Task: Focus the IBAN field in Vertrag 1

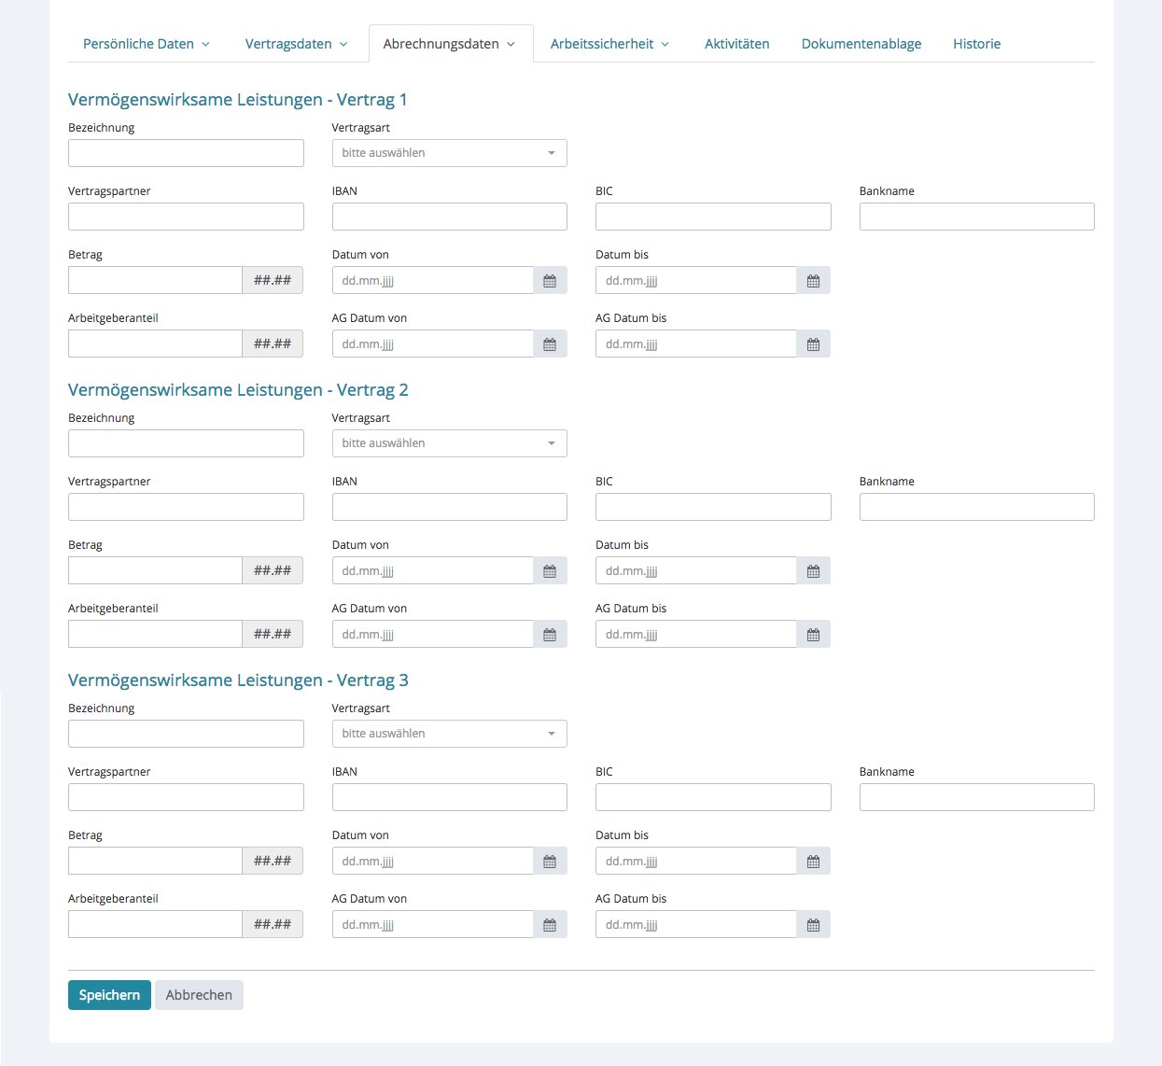Action: [449, 217]
